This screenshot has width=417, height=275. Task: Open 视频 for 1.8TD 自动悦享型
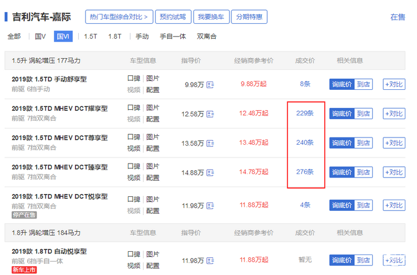coord(134,266)
